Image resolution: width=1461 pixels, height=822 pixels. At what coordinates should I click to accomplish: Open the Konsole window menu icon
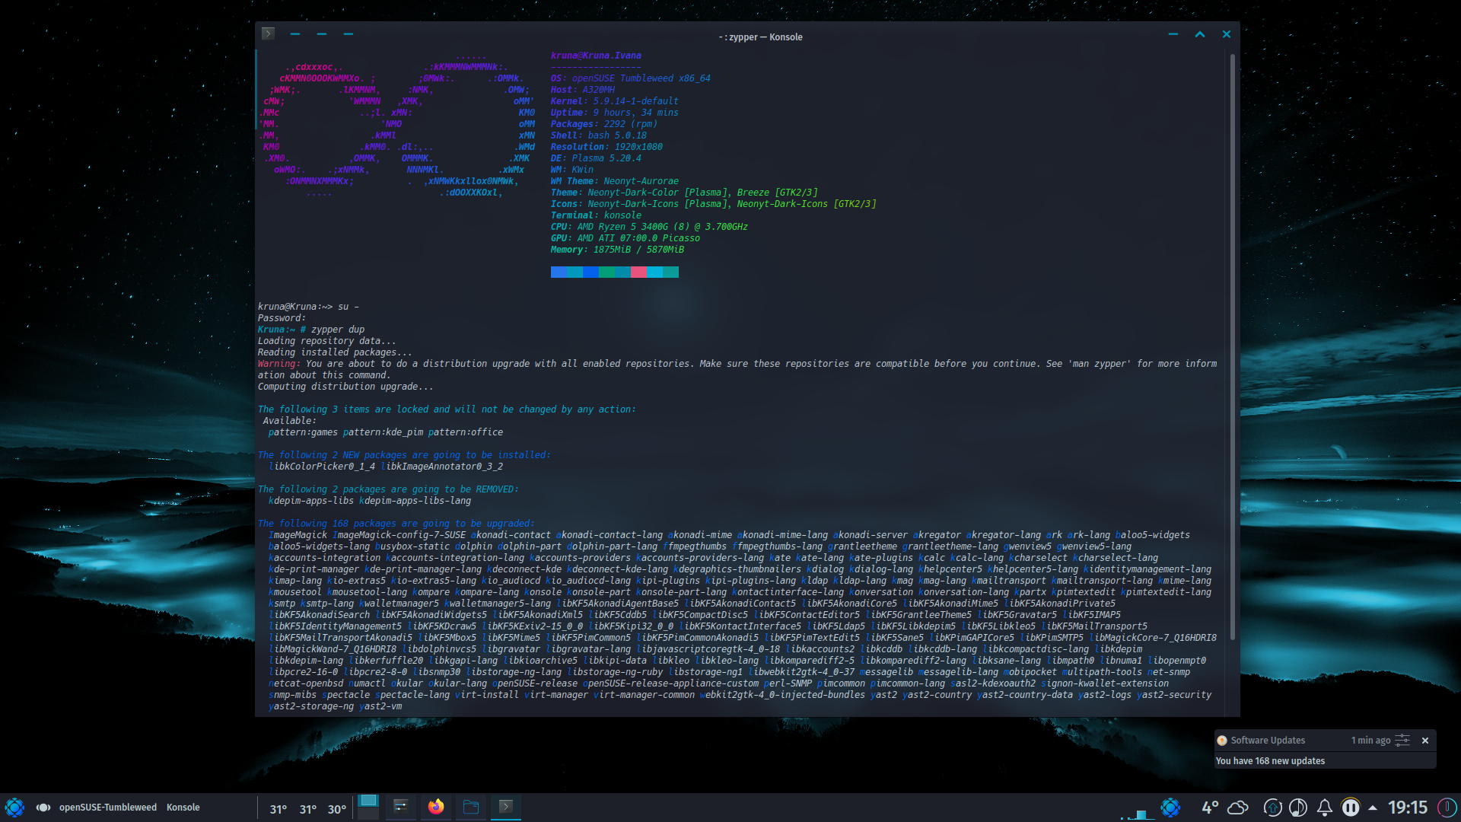(x=268, y=33)
